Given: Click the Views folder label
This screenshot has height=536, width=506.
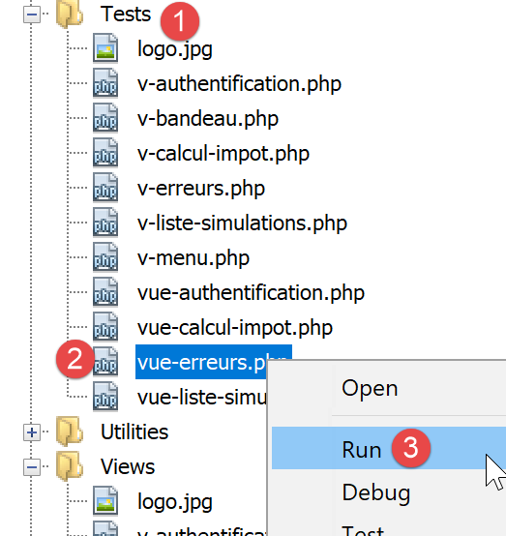Looking at the screenshot, I should pyautogui.click(x=128, y=466).
